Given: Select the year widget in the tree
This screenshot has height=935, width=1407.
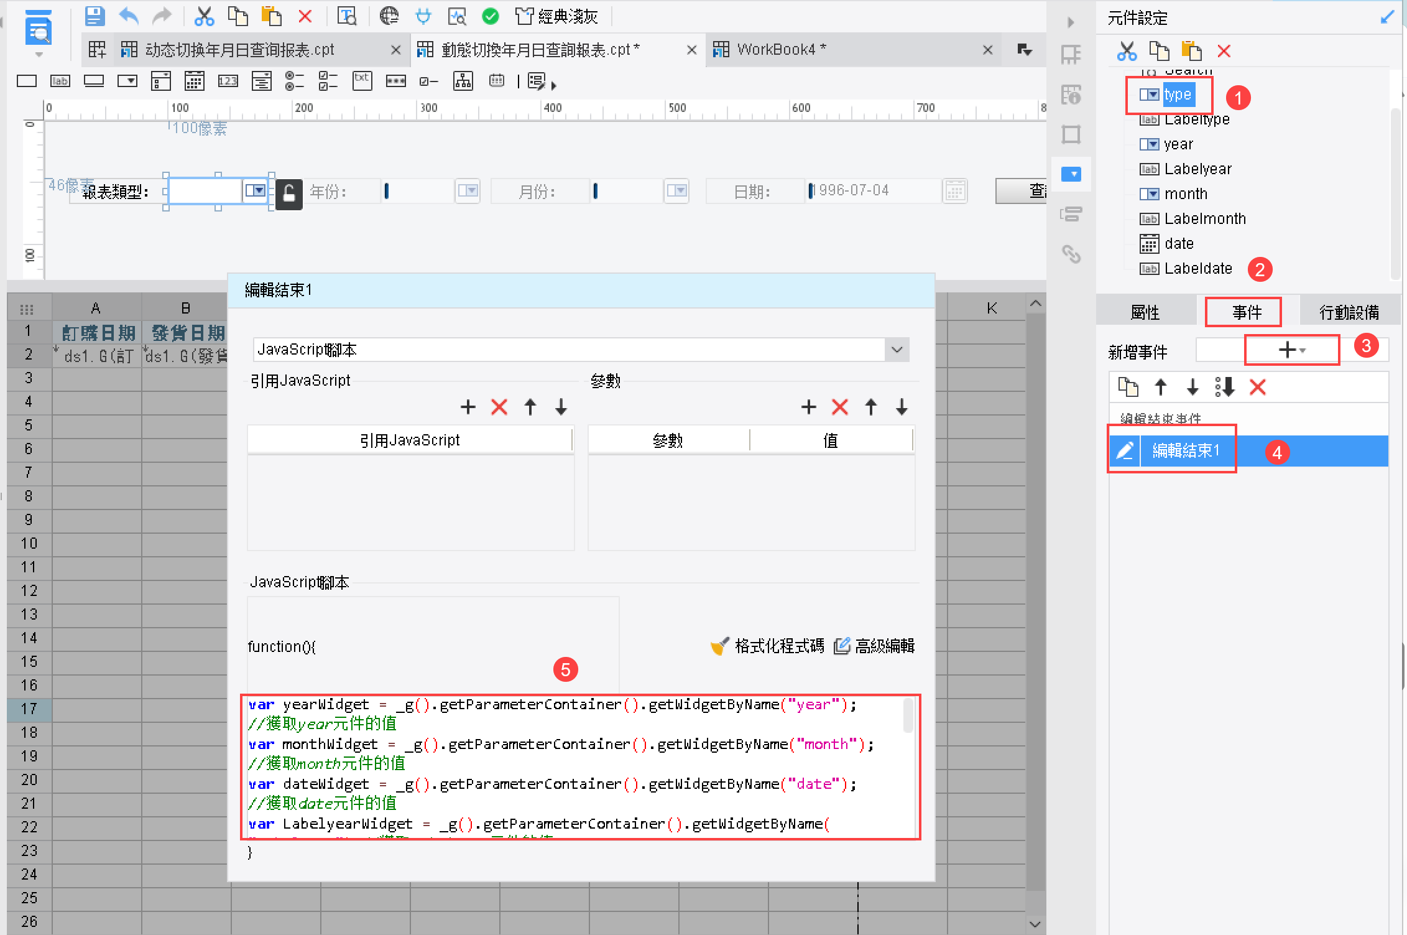Looking at the screenshot, I should pos(1178,144).
